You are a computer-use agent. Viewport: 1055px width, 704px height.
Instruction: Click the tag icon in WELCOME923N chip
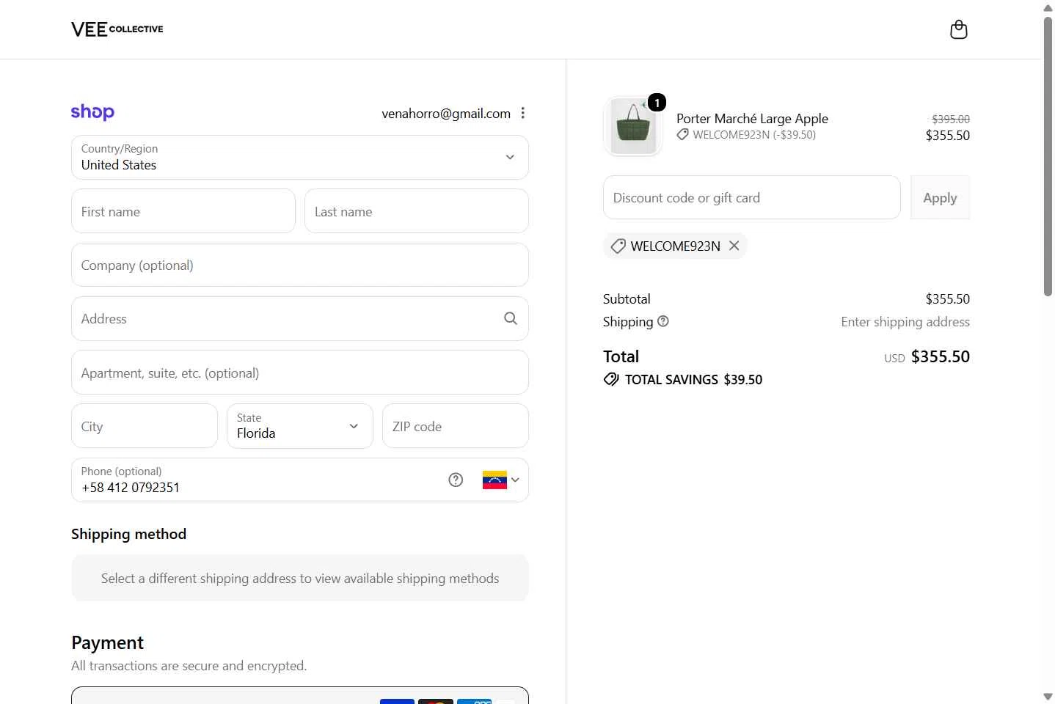point(618,246)
